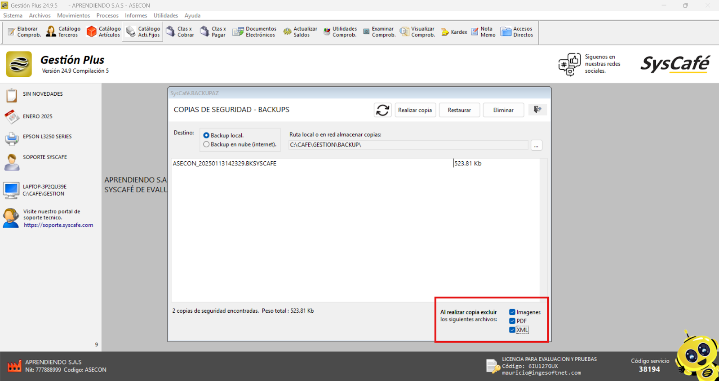Select Backup en nube (internet) option

(x=207, y=144)
